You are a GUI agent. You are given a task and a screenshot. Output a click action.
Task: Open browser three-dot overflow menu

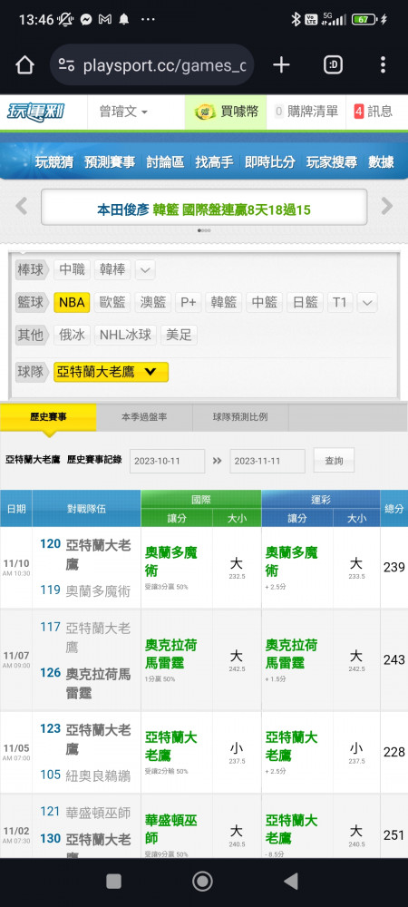click(x=383, y=65)
